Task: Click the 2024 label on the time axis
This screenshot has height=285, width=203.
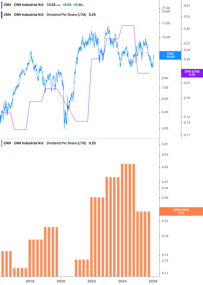Action: pos(122,281)
